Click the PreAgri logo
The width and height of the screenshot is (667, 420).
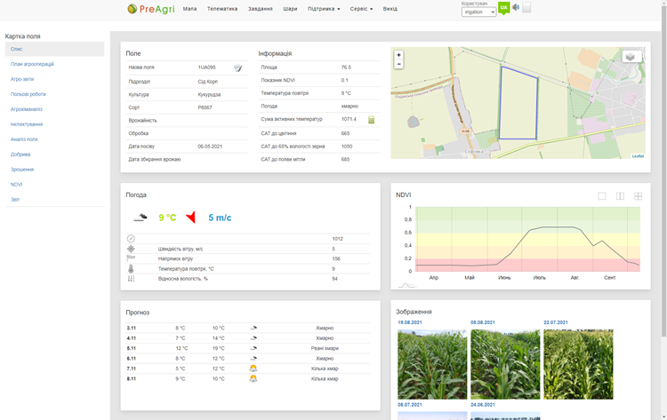pos(149,9)
